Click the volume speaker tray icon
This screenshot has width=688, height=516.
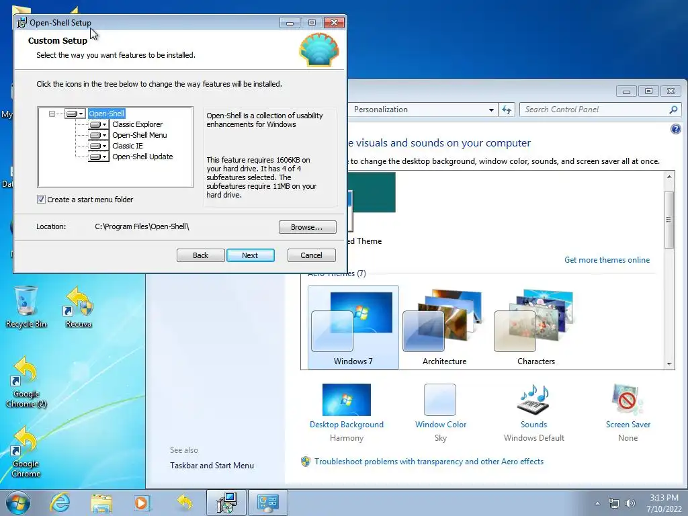630,503
